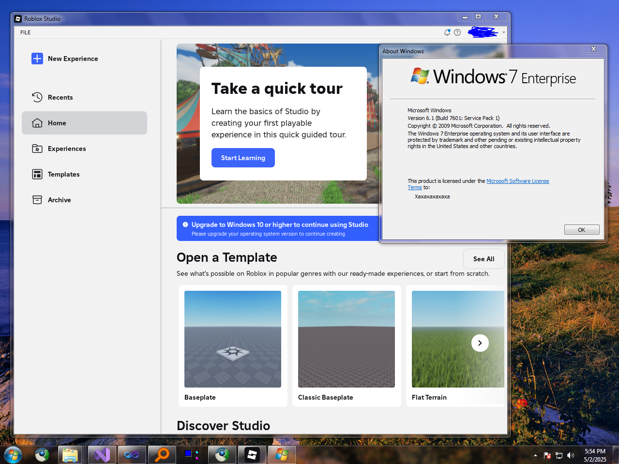Click the Archive box icon
Viewport: 619px width, 464px height.
(x=37, y=200)
